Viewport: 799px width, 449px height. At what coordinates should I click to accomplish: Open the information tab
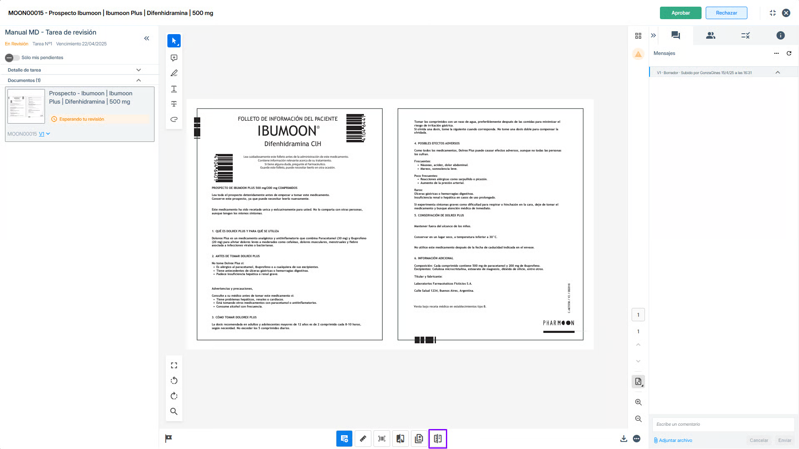pyautogui.click(x=780, y=36)
